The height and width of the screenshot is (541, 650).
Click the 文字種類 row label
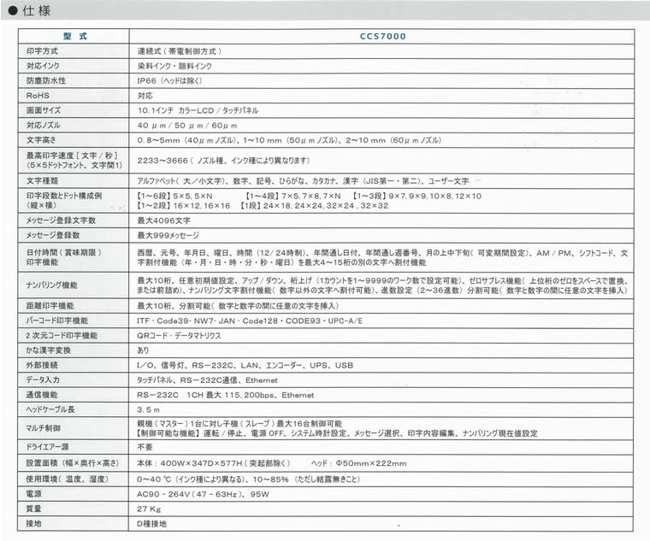(x=42, y=180)
